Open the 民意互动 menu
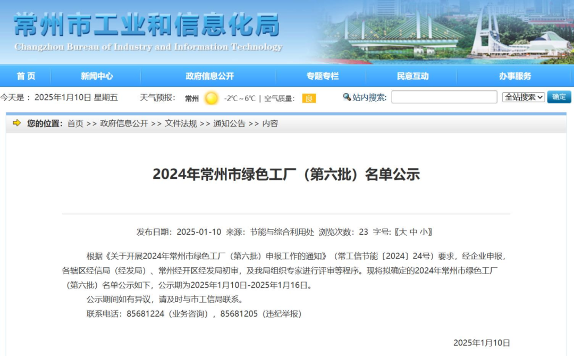Image resolution: width=574 pixels, height=356 pixels. tap(412, 76)
